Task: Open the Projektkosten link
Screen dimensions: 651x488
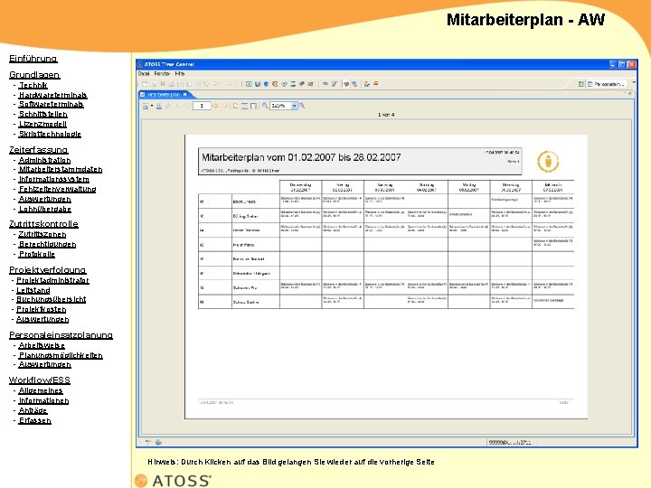Action: point(41,309)
